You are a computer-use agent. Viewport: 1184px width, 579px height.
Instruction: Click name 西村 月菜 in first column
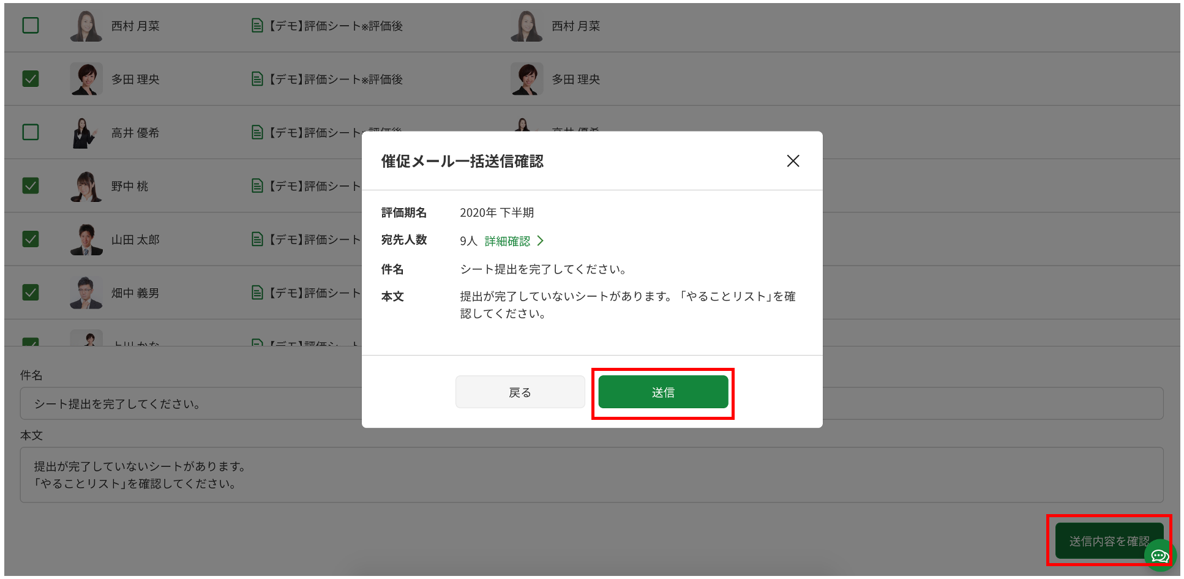135,26
